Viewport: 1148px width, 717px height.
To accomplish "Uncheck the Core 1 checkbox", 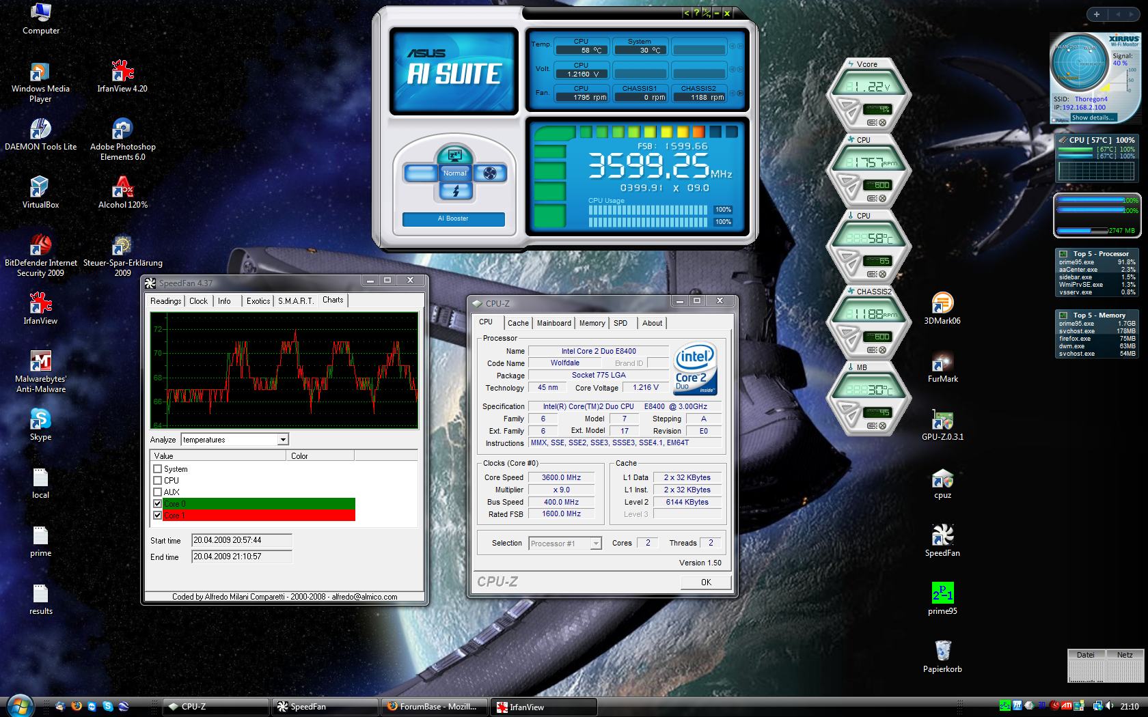I will point(158,516).
